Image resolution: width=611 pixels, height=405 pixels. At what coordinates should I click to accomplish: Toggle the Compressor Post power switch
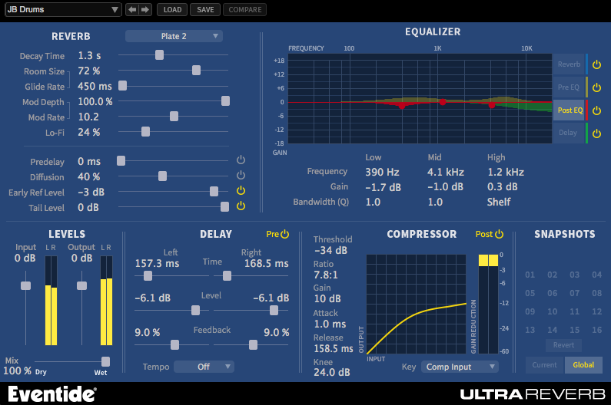click(499, 234)
